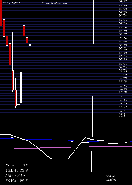132x185 pixels.
Task: Select the Price : 23.2 readout
Action: coord(17,165)
